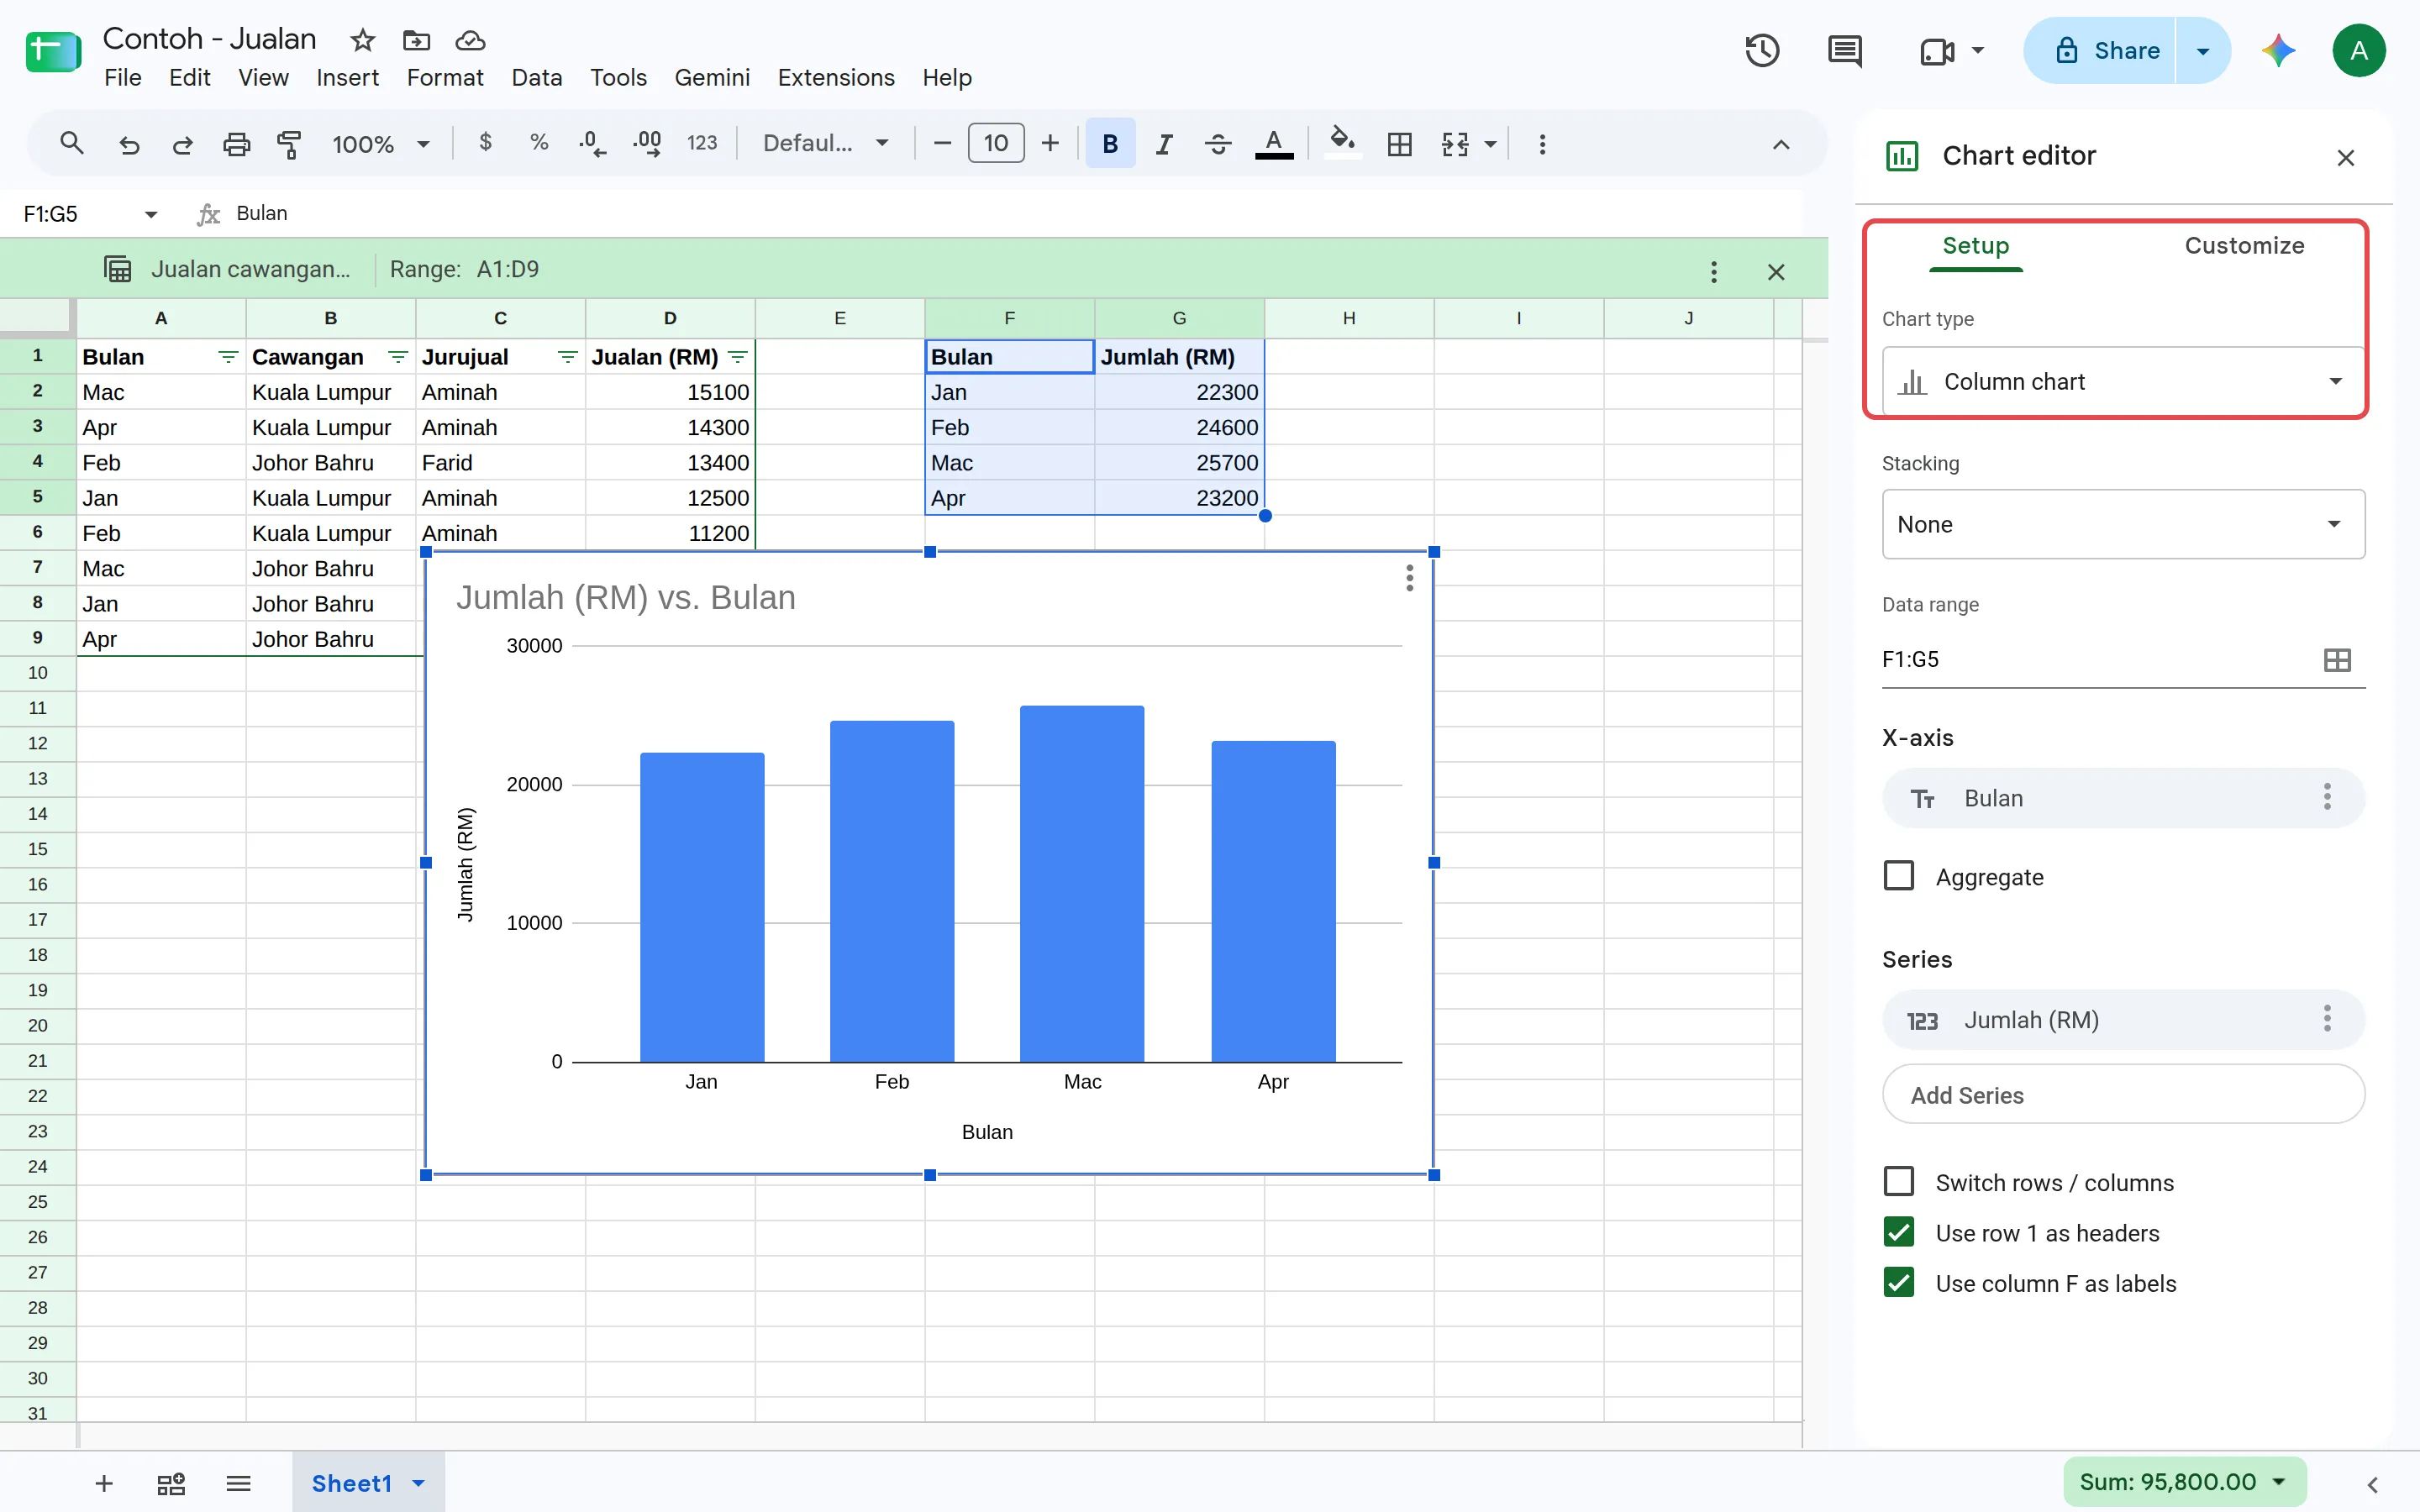Image resolution: width=2420 pixels, height=1512 pixels.
Task: Enable the Aggregate checkbox
Action: pyautogui.click(x=1898, y=876)
